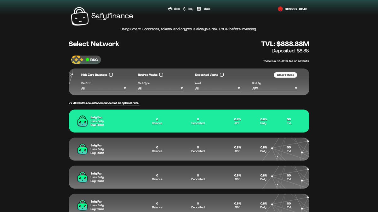Click the Balance value in the green row
The height and width of the screenshot is (212, 378).
(x=157, y=119)
